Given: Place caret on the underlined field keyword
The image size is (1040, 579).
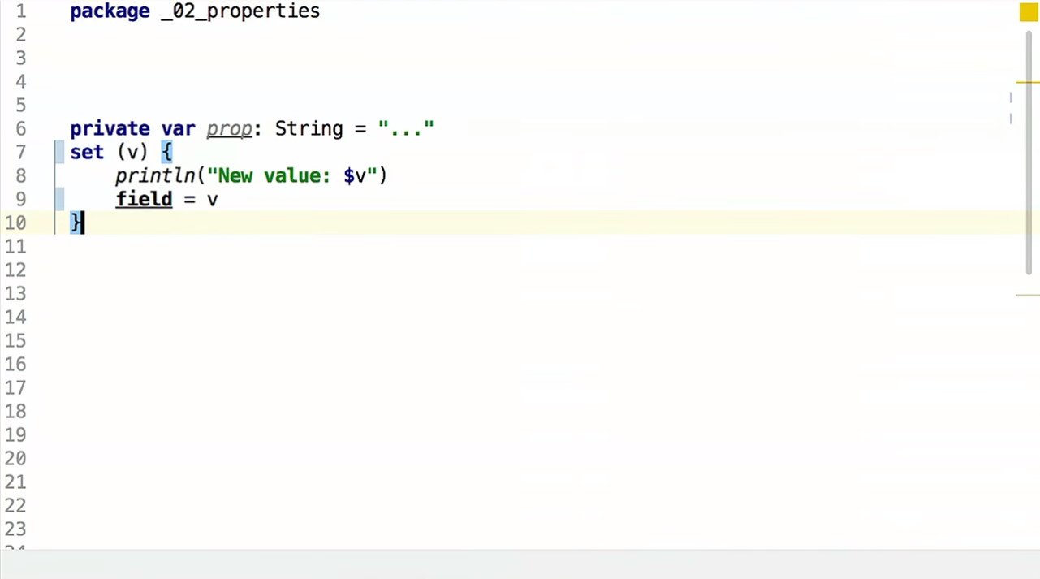Looking at the screenshot, I should pyautogui.click(x=144, y=199).
